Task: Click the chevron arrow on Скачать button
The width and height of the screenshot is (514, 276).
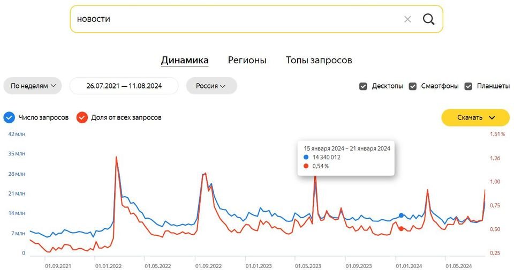Action: tap(492, 117)
